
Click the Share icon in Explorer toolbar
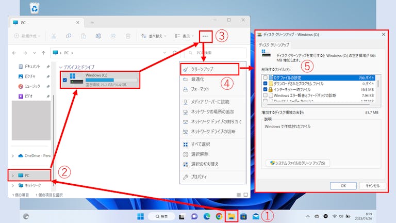coord(113,36)
